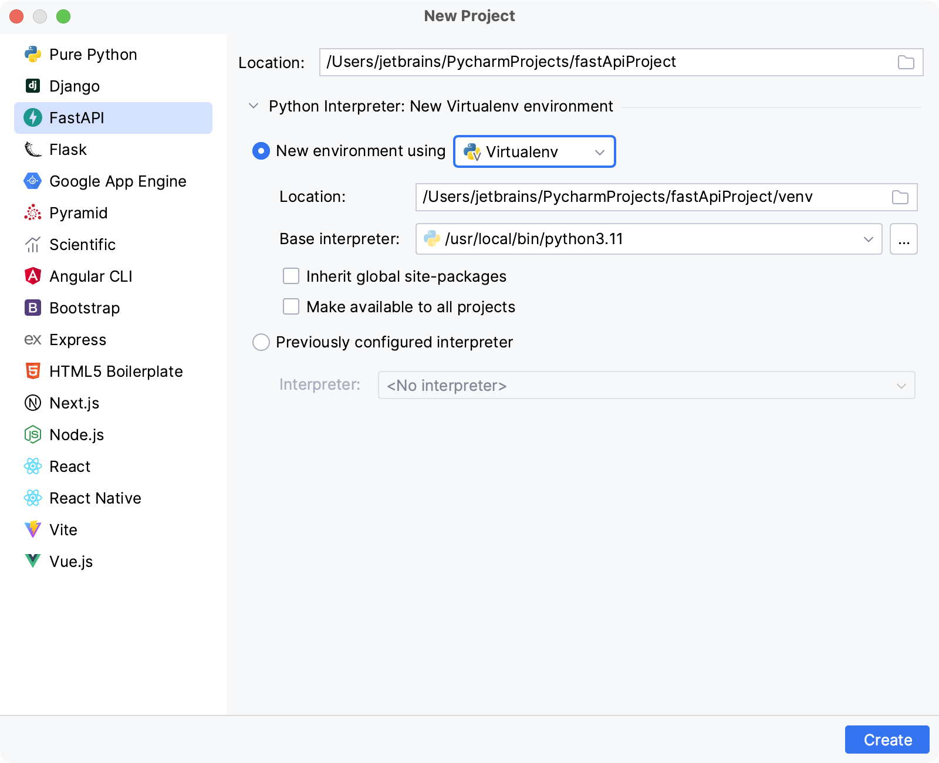Viewport: 939px width, 763px height.
Task: Select the Pure Python project icon
Action: click(x=33, y=55)
